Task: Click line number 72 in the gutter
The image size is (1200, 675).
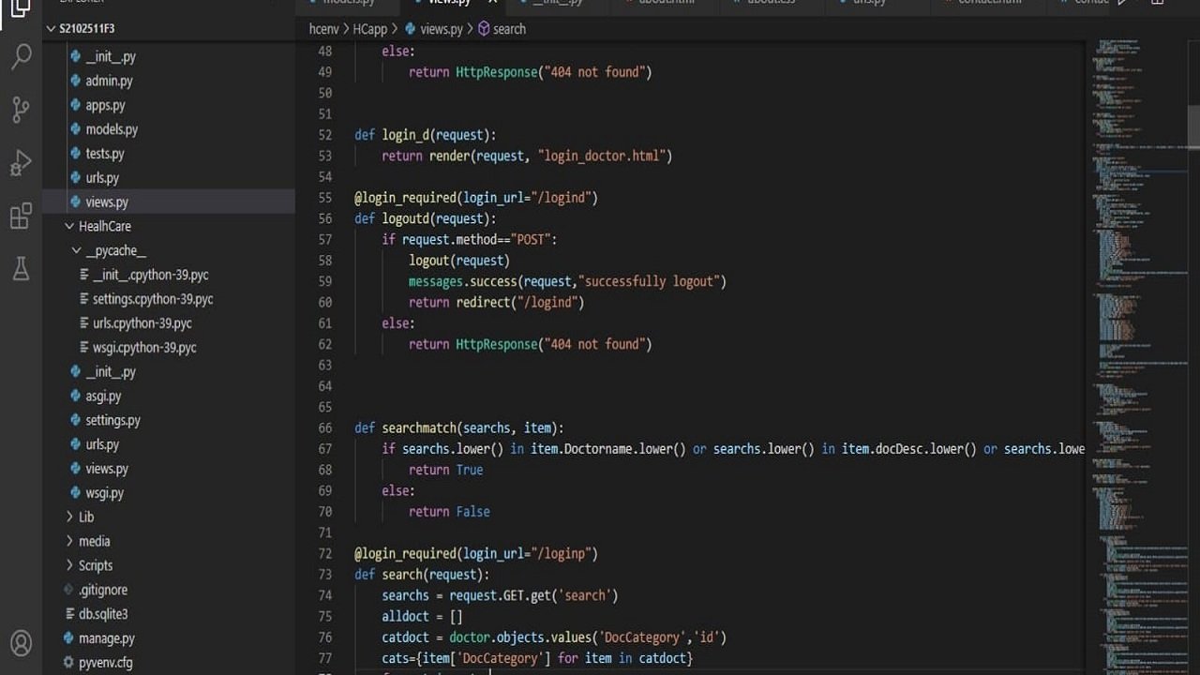Action: [325, 554]
